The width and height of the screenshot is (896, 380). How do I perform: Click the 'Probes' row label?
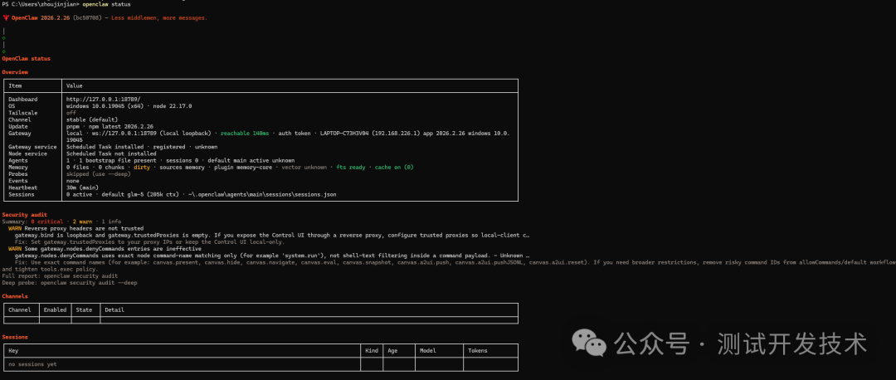19,174
